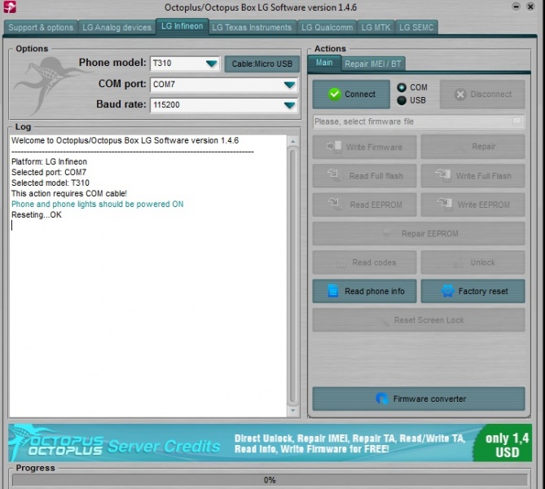Open the Firmware converter button
This screenshot has height=489, width=545.
[x=419, y=399]
